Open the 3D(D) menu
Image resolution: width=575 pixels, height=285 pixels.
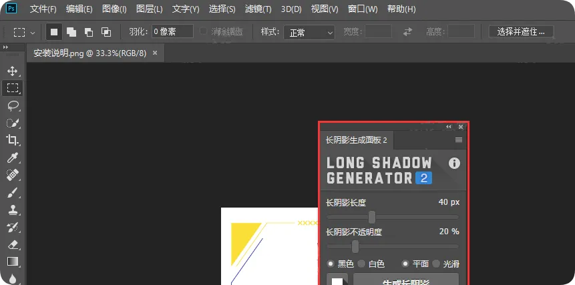point(291,9)
